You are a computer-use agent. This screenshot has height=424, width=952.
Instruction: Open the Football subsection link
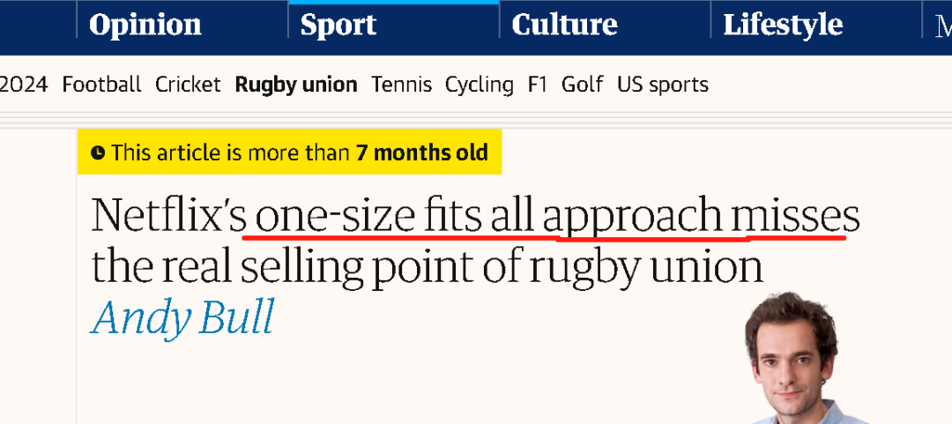click(x=101, y=85)
